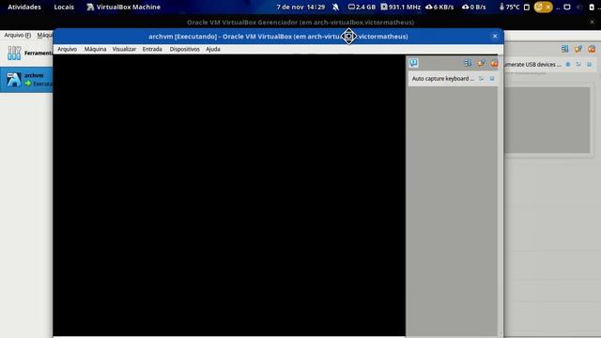This screenshot has width=601, height=338.
Task: Open Locais places menu
Action: pyautogui.click(x=64, y=7)
